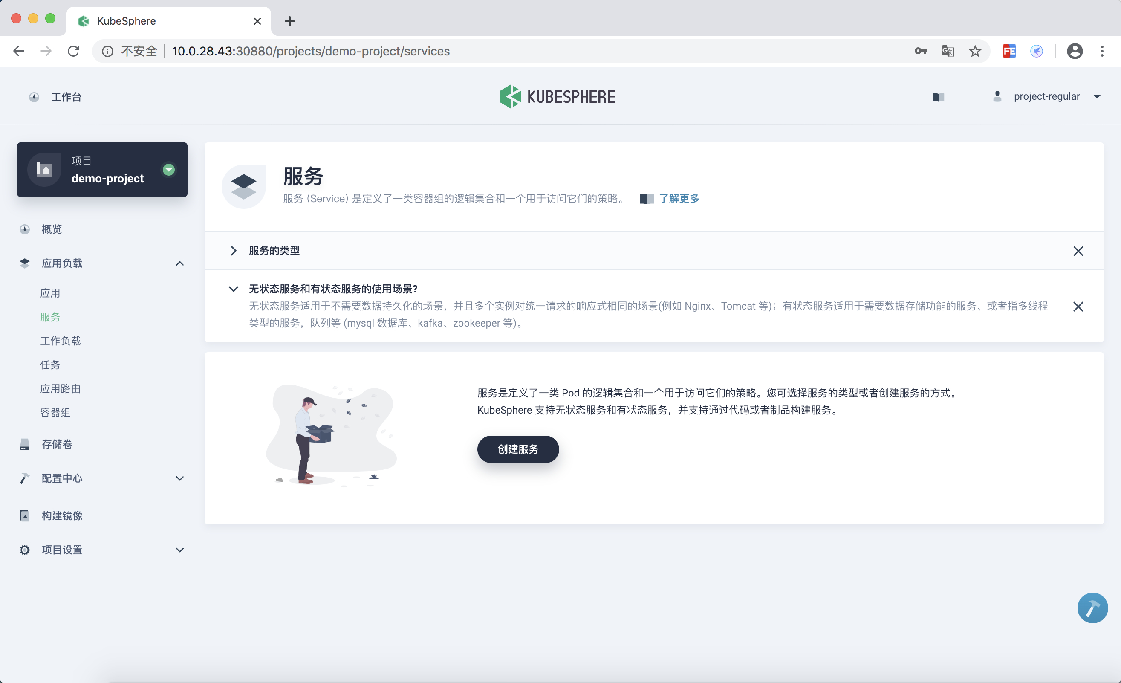Viewport: 1121px width, 683px height.
Task: Click the saved password key icon
Action: (920, 51)
